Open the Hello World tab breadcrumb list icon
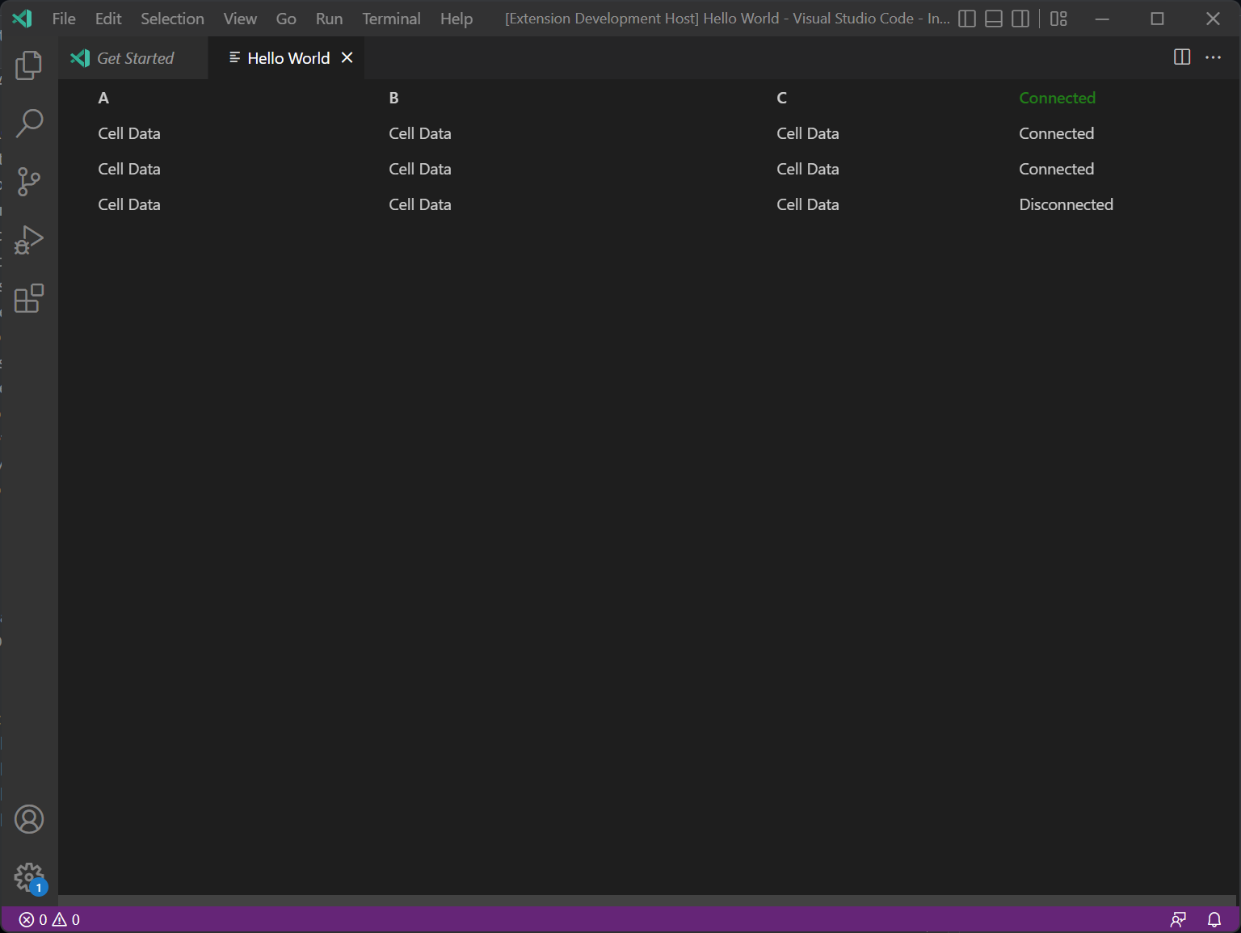This screenshot has width=1241, height=933. [234, 57]
